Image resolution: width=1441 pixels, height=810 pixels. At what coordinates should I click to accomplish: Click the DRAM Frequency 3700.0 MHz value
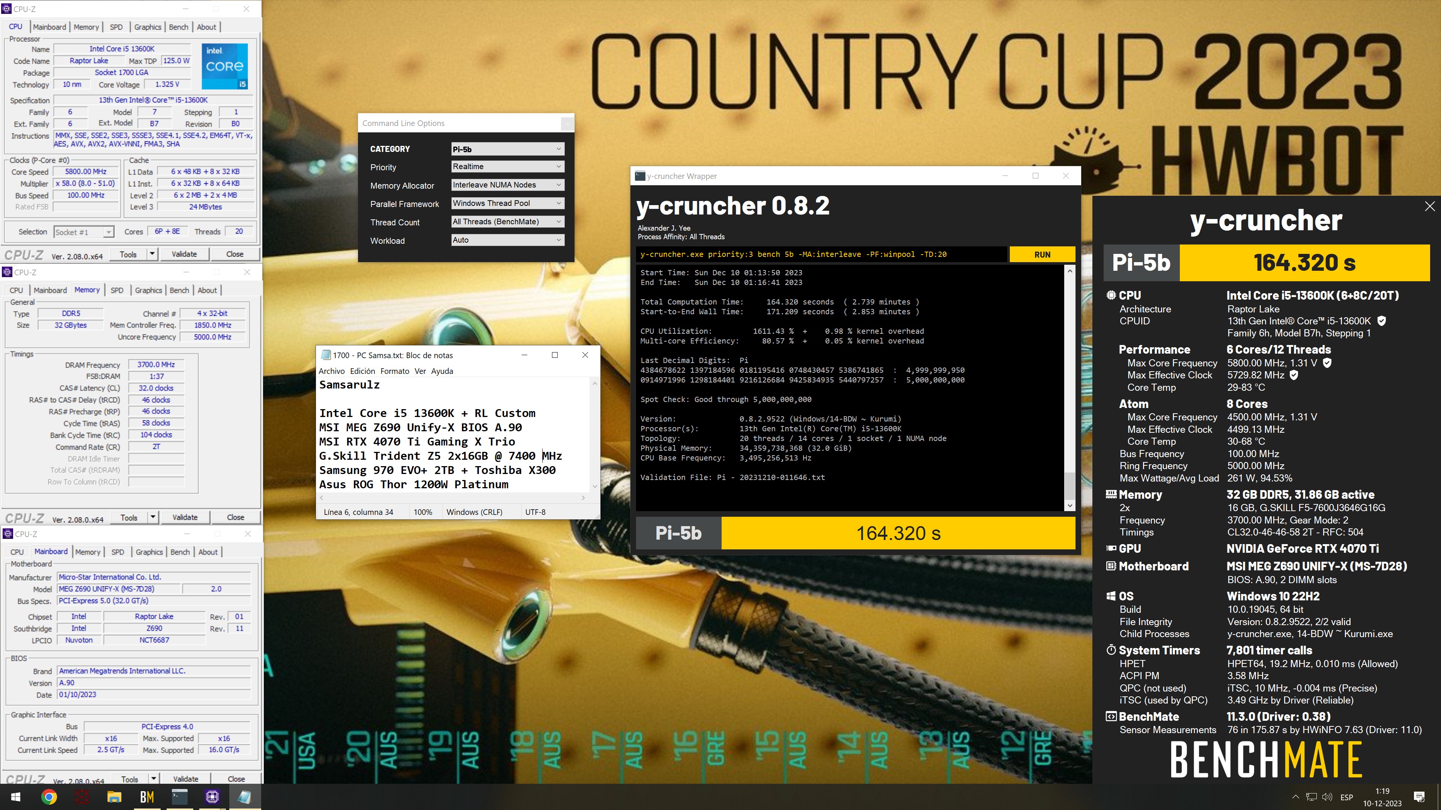(156, 364)
